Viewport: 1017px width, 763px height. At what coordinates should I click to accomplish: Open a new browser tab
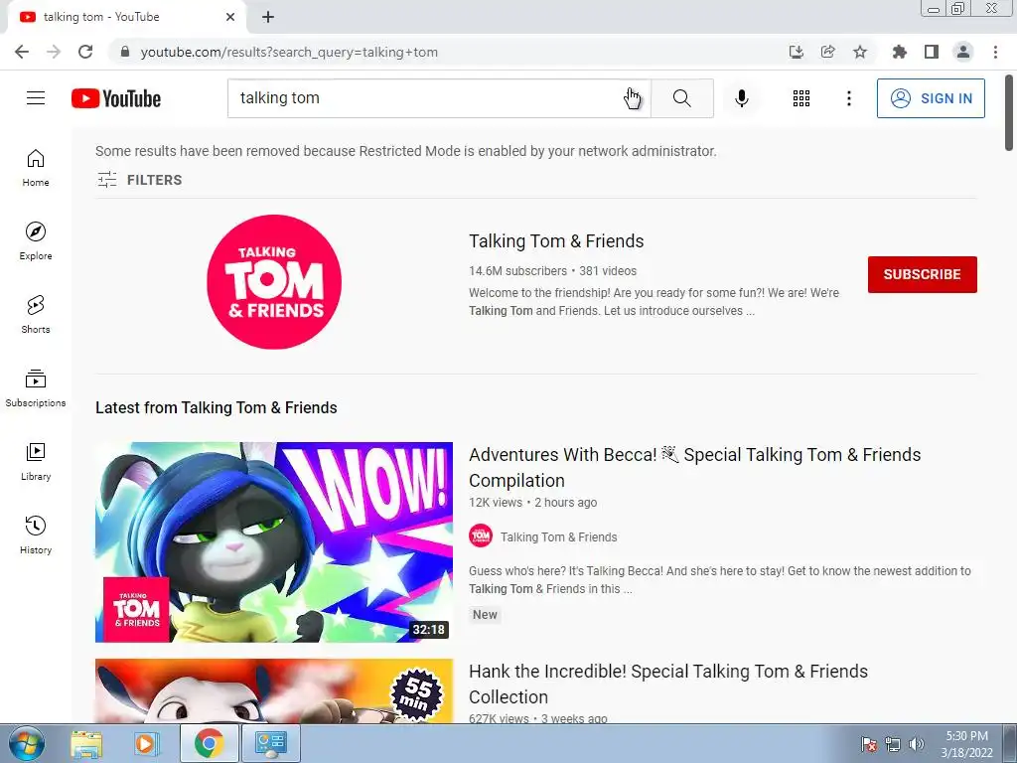(268, 17)
